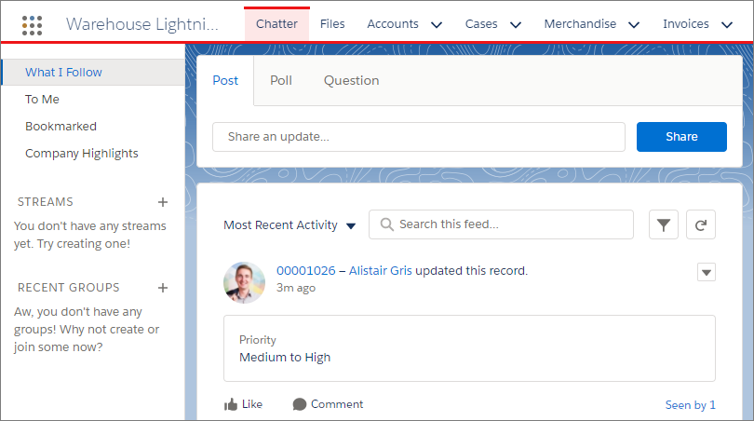Expand the Cases tab chevron
The width and height of the screenshot is (754, 421).
tap(516, 24)
